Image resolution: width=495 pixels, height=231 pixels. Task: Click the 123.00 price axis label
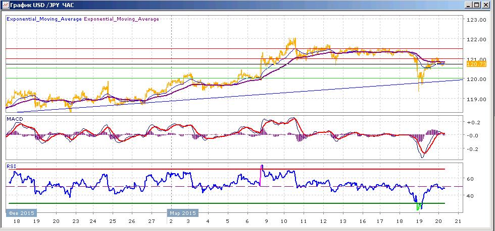pyautogui.click(x=476, y=20)
